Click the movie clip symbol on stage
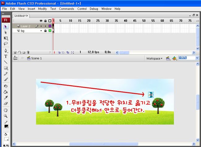 (x=151, y=95)
